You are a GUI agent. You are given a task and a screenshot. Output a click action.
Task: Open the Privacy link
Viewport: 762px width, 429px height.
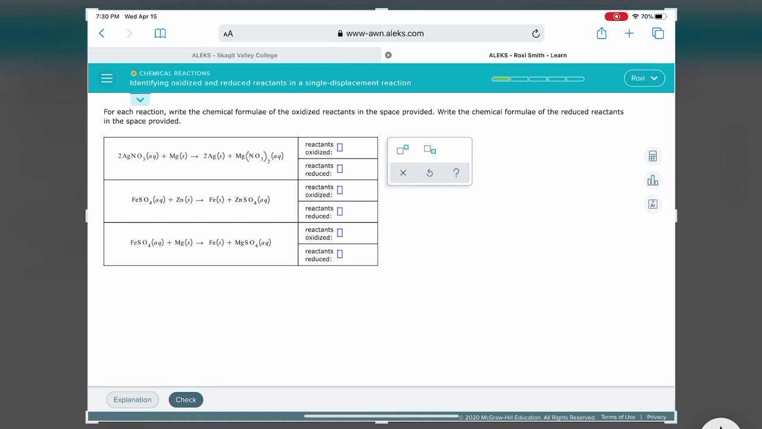coord(657,417)
